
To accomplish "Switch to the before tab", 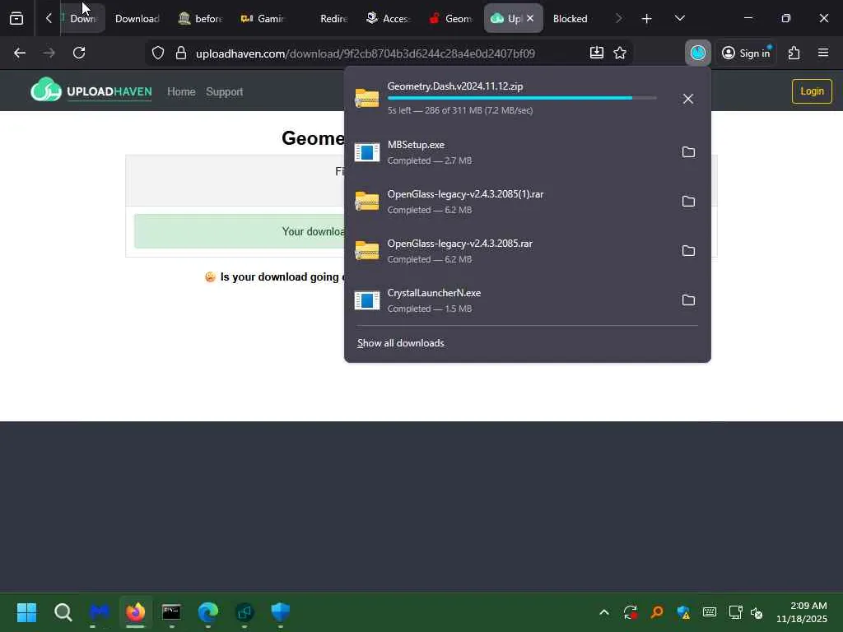I will pos(201,19).
